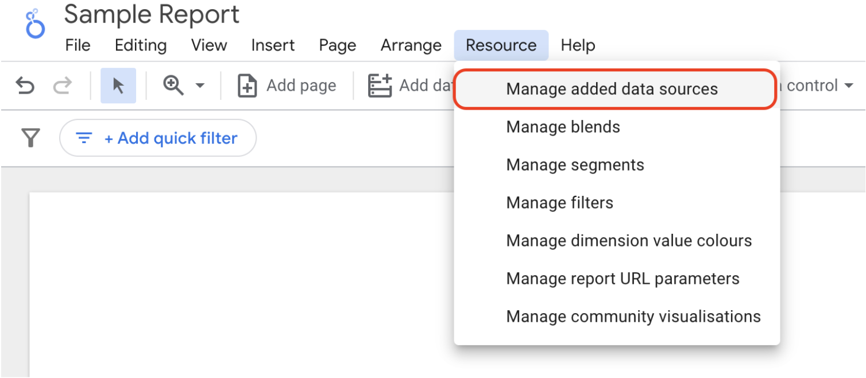Click the redo arrow icon
The width and height of the screenshot is (866, 378).
tap(61, 86)
